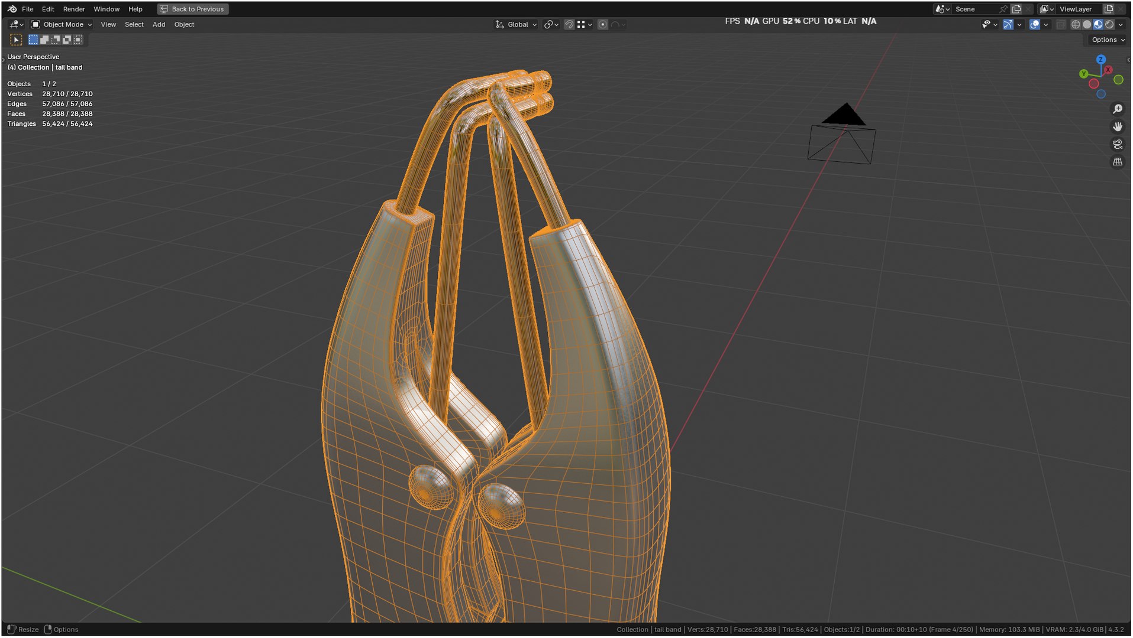
Task: Toggle show gizmos
Action: pos(1008,24)
